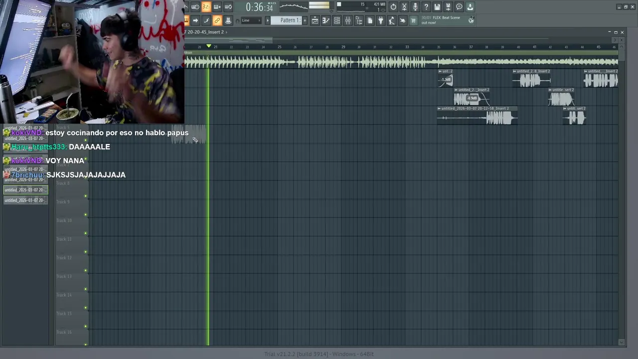Toggle multilink to controllers stamp button
638x359 pixels.
tap(228, 20)
